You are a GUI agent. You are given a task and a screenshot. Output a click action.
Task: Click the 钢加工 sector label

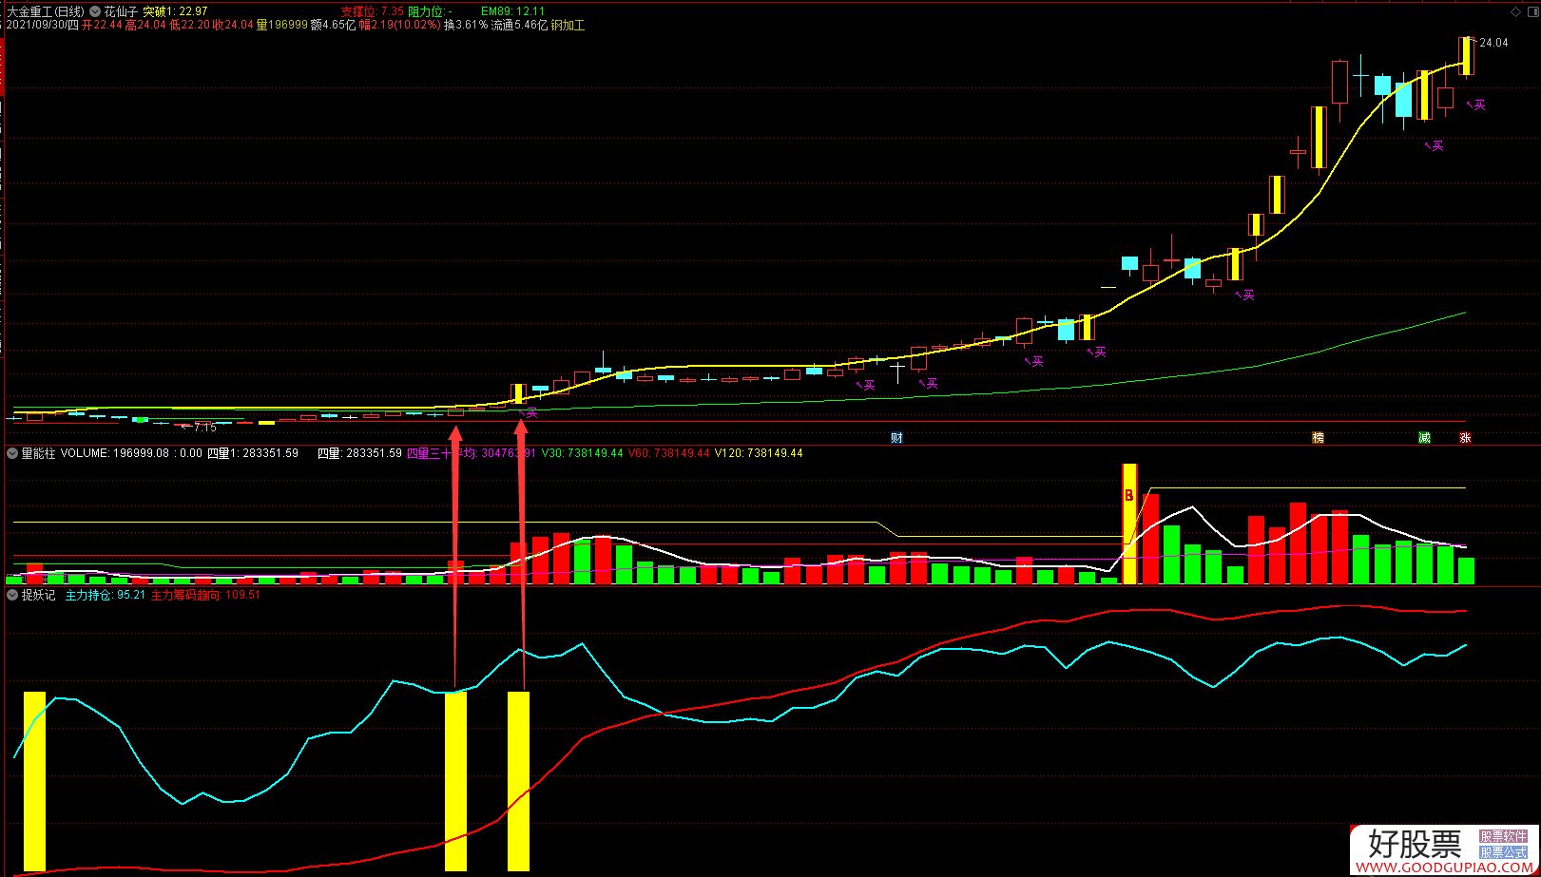click(568, 26)
